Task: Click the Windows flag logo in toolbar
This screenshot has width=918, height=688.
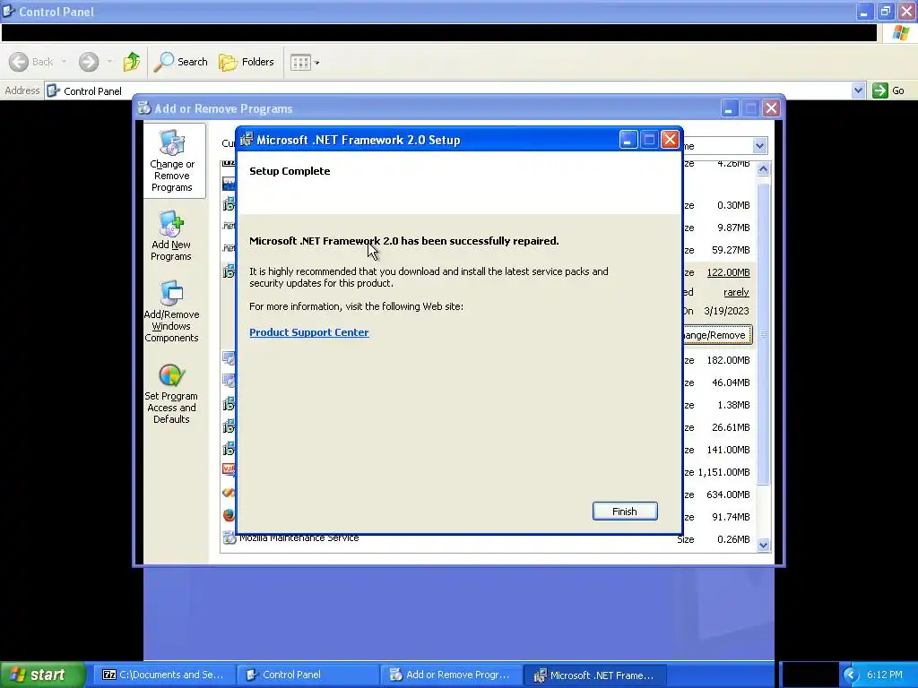Action: click(x=901, y=33)
